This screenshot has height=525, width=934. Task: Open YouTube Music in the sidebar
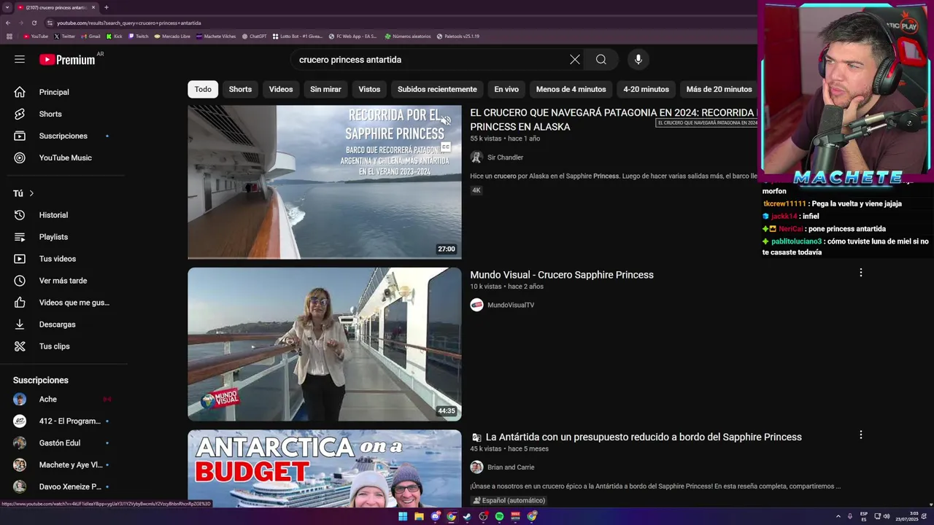click(x=64, y=157)
